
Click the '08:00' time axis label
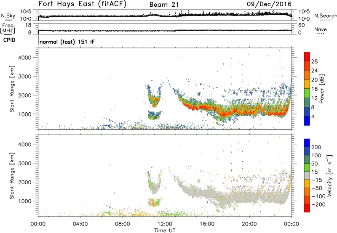123,224
